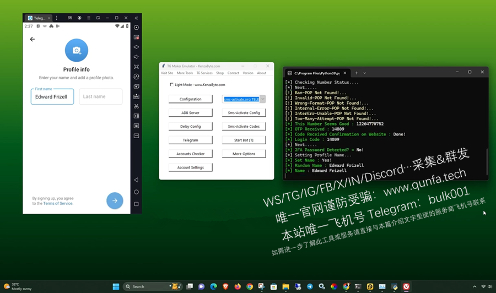Add a new terminal tab with plus
The width and height of the screenshot is (496, 293).
[357, 73]
